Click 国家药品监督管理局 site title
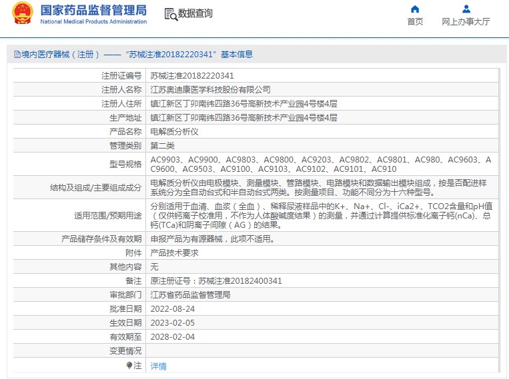Screen dimensions: 509x379 tap(93, 11)
